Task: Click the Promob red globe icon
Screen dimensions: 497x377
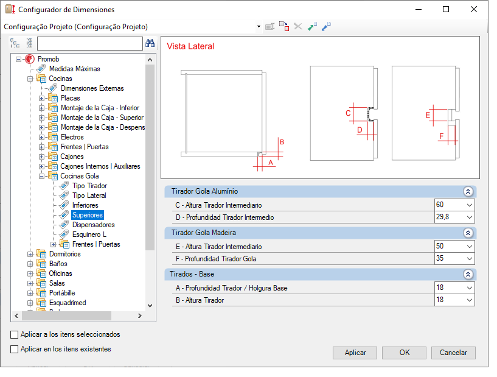Action: pos(30,59)
